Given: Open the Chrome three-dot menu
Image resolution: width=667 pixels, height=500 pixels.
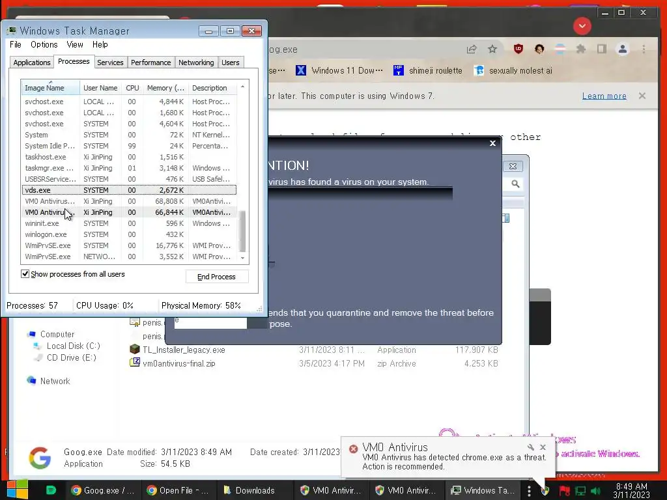Looking at the screenshot, I should tap(644, 49).
